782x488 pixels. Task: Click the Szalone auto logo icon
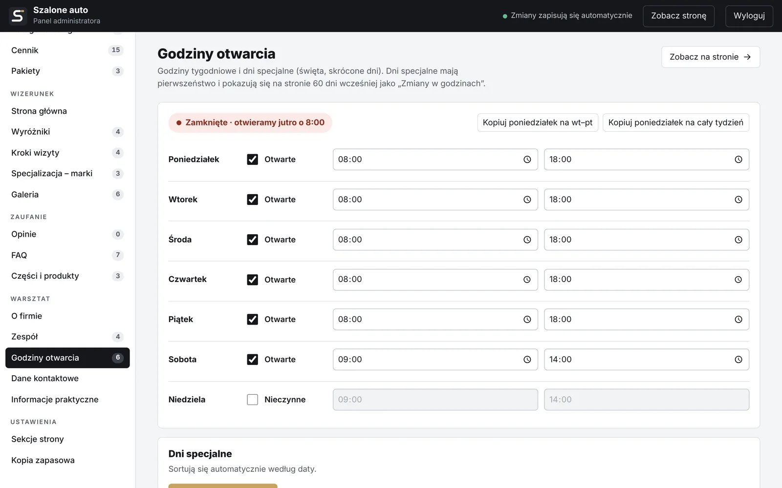point(18,16)
